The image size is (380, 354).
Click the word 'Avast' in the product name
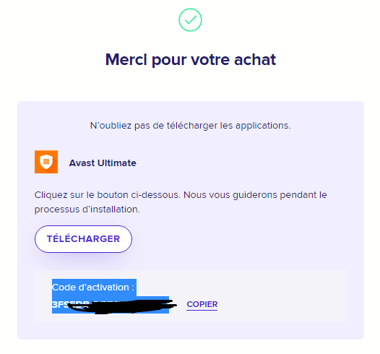82,163
